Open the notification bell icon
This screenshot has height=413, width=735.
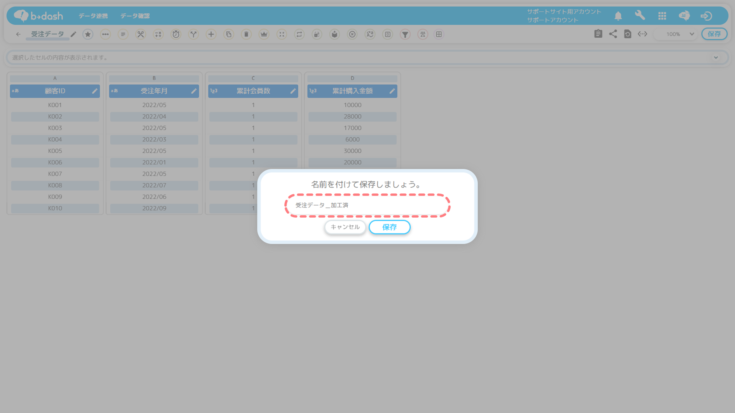click(x=618, y=16)
